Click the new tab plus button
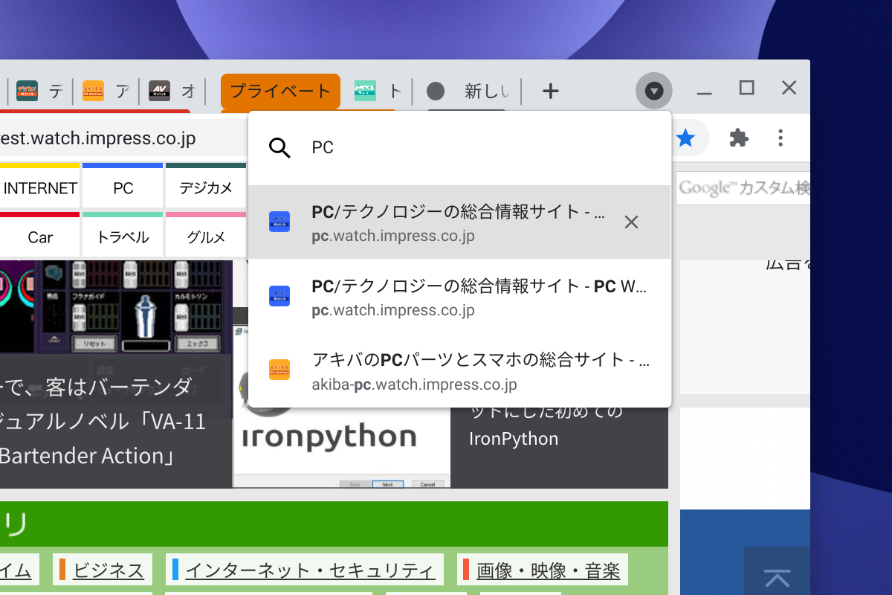The height and width of the screenshot is (595, 892). [550, 91]
